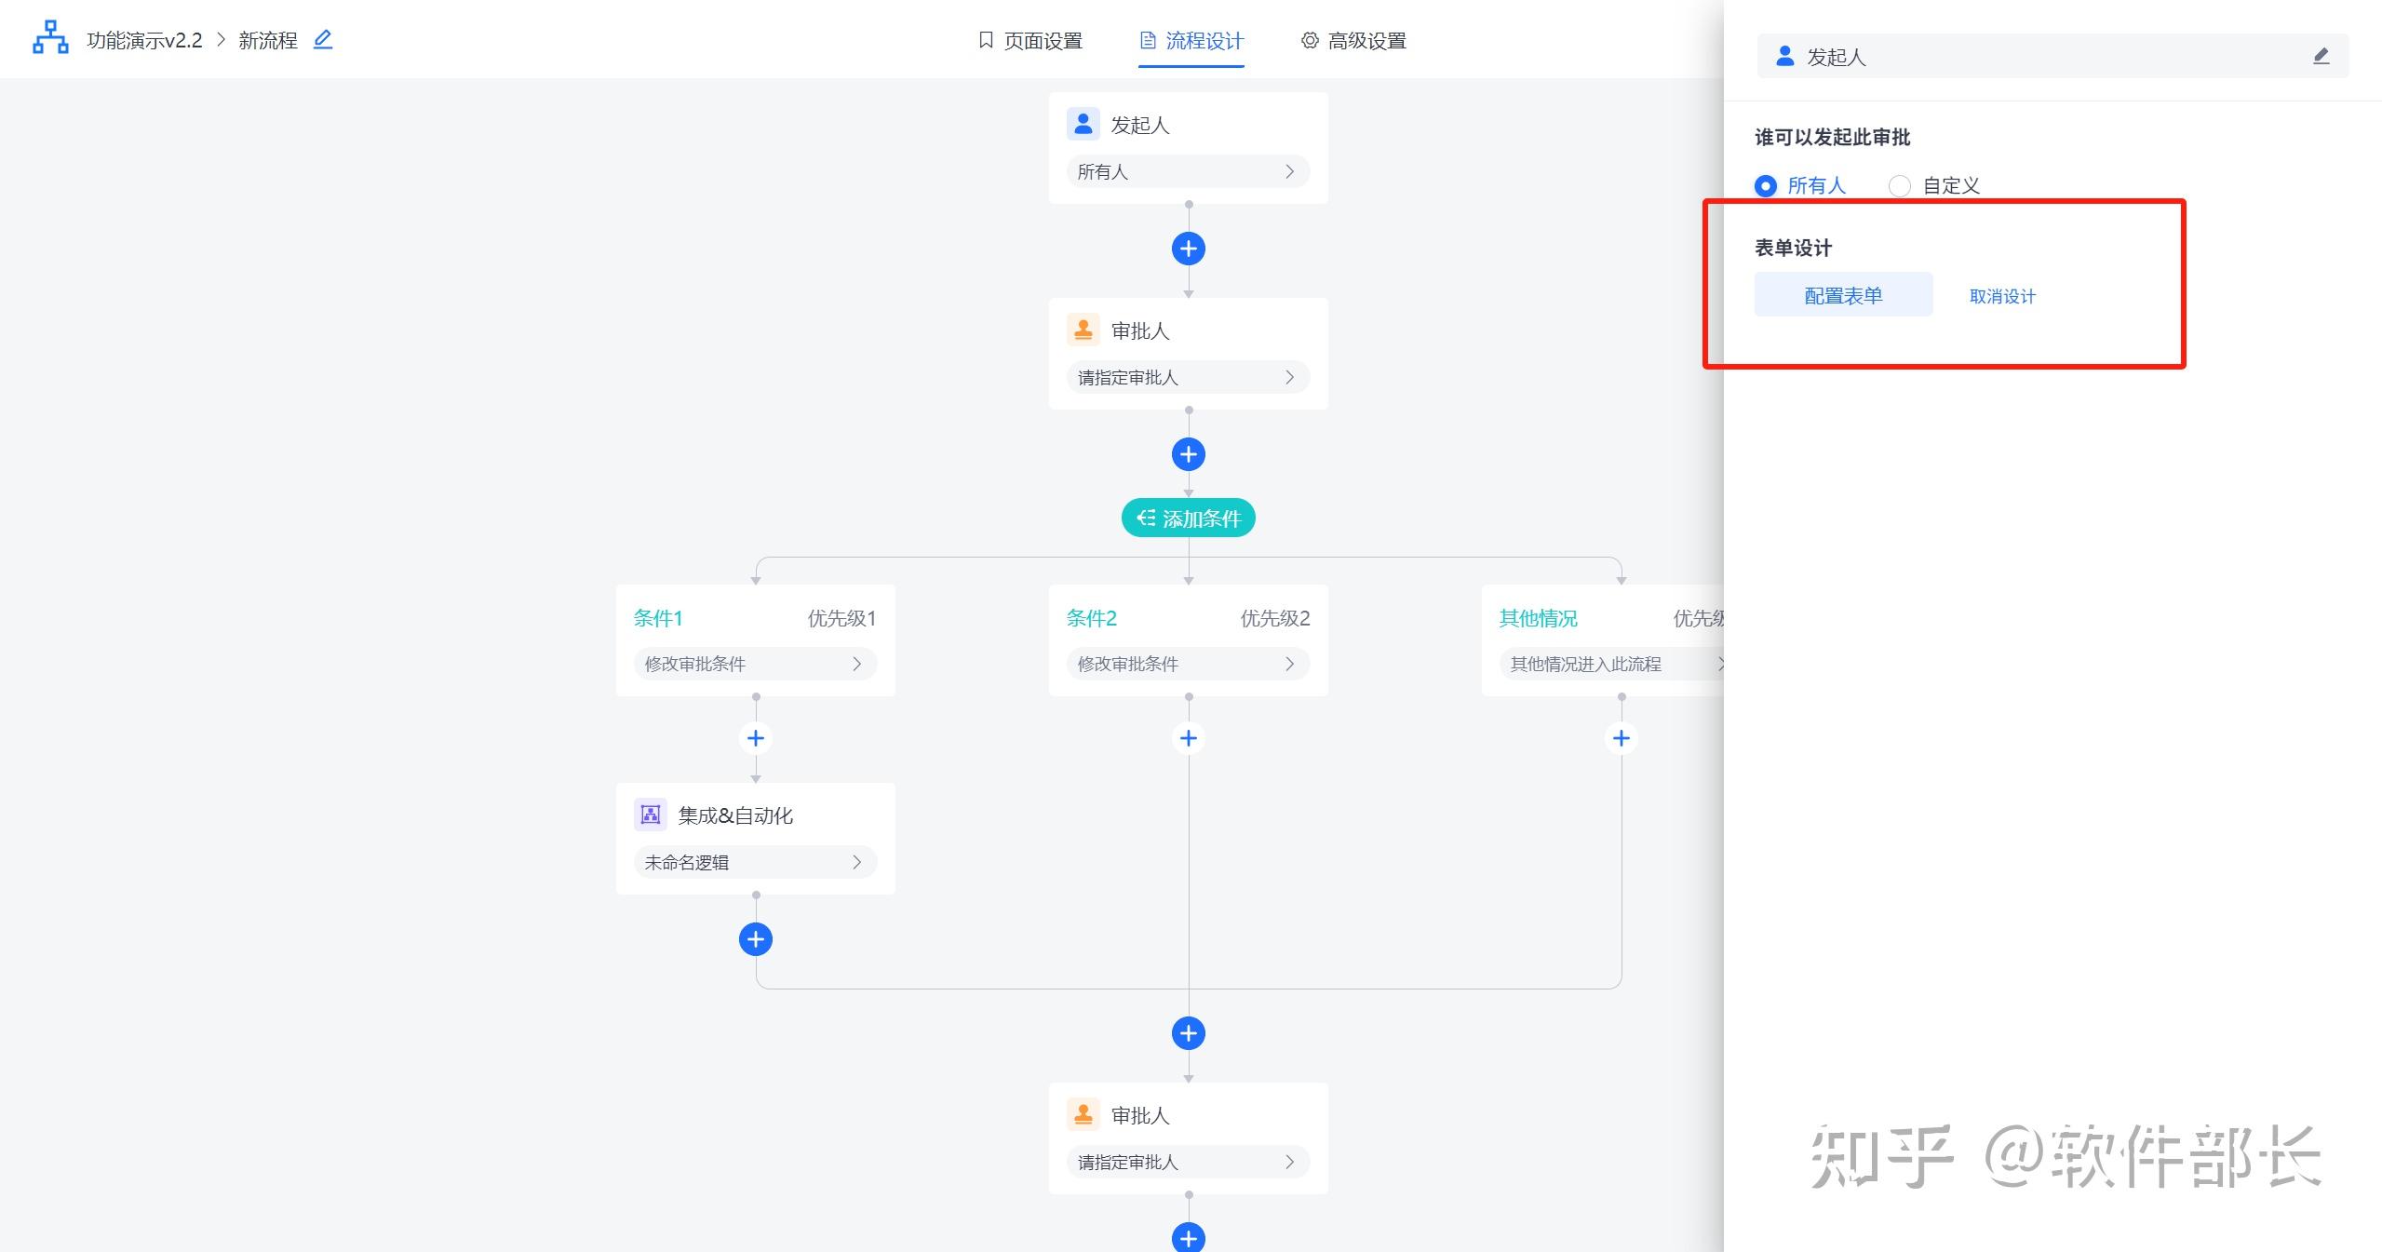This screenshot has height=1252, width=2382.
Task: Click pencil icon in 发起人 panel header
Action: [2321, 57]
